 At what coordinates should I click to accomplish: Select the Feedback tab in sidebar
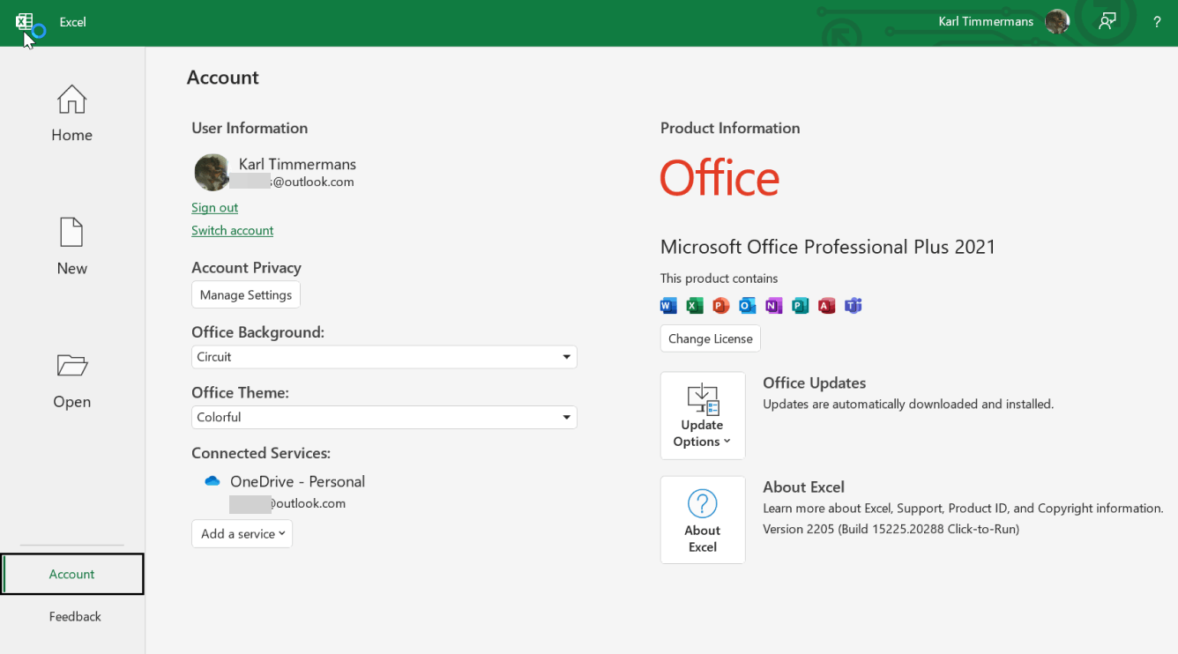click(x=75, y=616)
